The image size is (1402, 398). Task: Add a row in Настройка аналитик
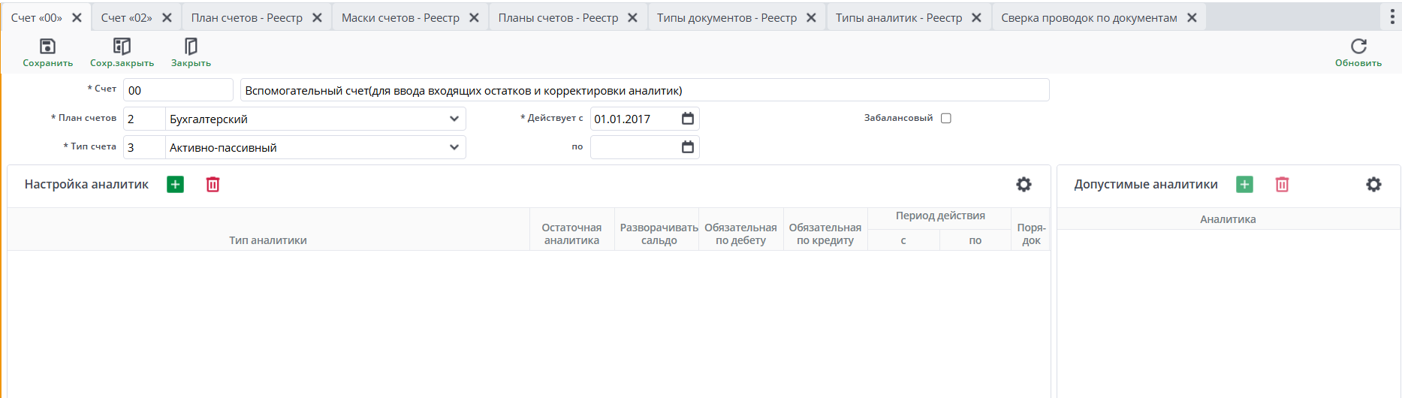click(x=175, y=185)
